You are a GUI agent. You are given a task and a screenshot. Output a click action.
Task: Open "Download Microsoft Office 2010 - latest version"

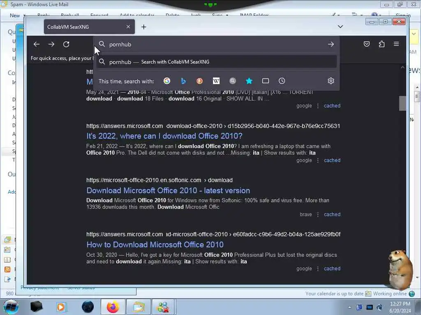[x=168, y=190]
